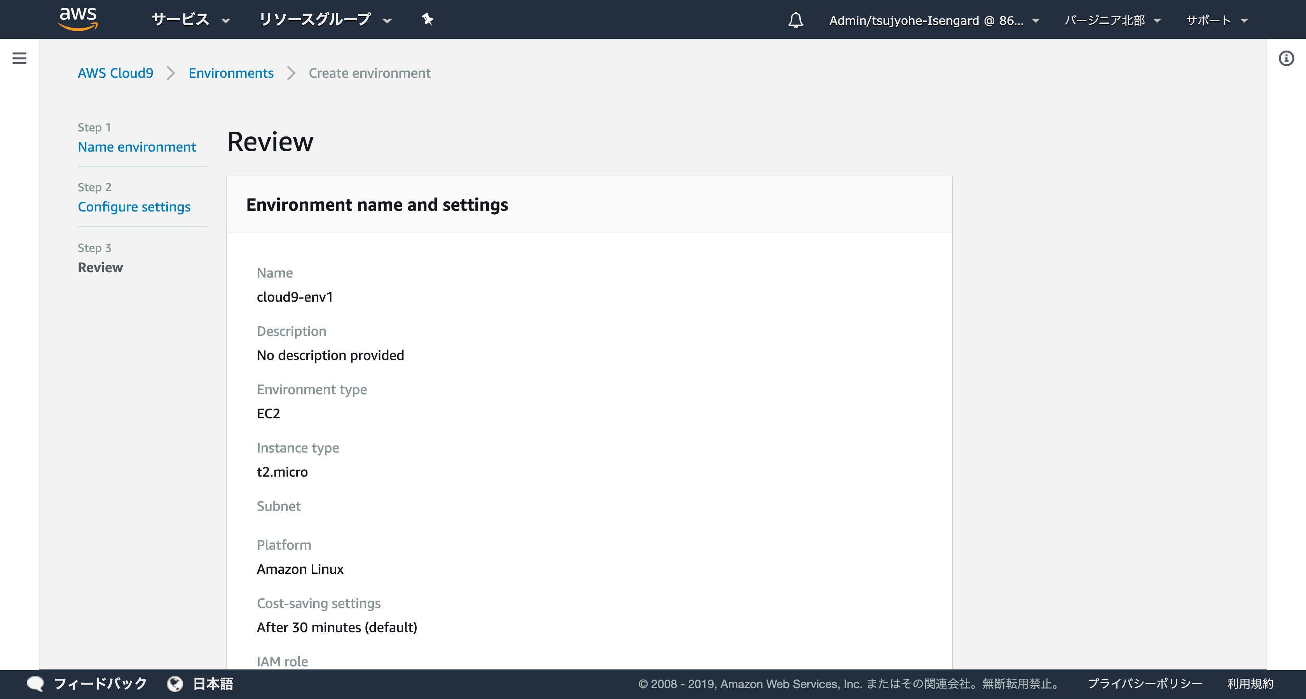Expand the リソースグループ menu
The image size is (1306, 699).
325,20
